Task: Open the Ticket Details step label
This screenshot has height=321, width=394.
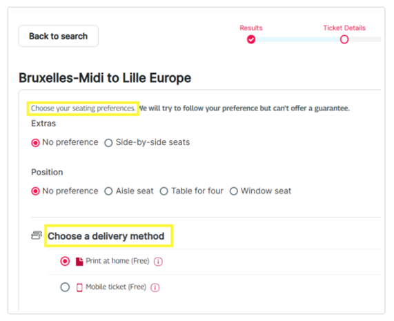Action: coord(344,28)
